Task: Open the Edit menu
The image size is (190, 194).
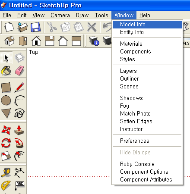Action: point(22,16)
